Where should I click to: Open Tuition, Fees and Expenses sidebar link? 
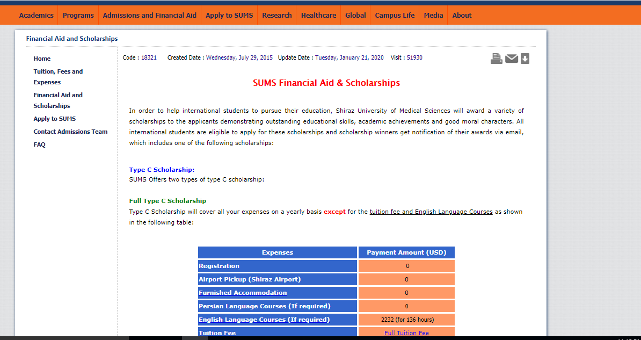(58, 77)
